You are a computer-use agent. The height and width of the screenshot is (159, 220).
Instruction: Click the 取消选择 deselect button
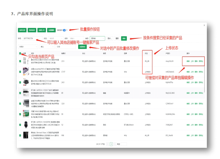click(x=32, y=30)
